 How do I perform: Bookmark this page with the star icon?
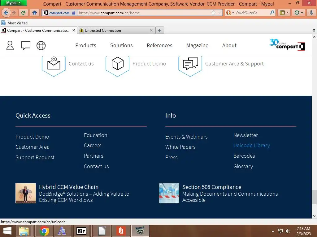[213, 13]
